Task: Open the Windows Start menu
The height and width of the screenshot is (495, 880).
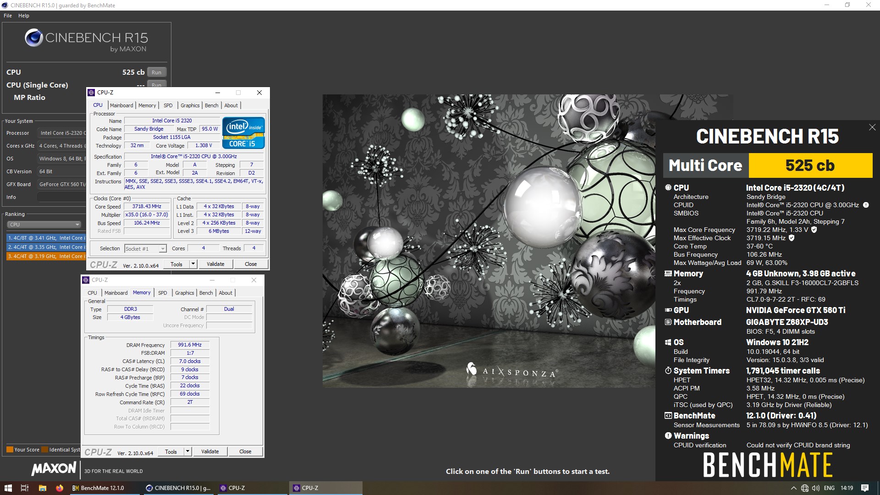Action: click(8, 488)
